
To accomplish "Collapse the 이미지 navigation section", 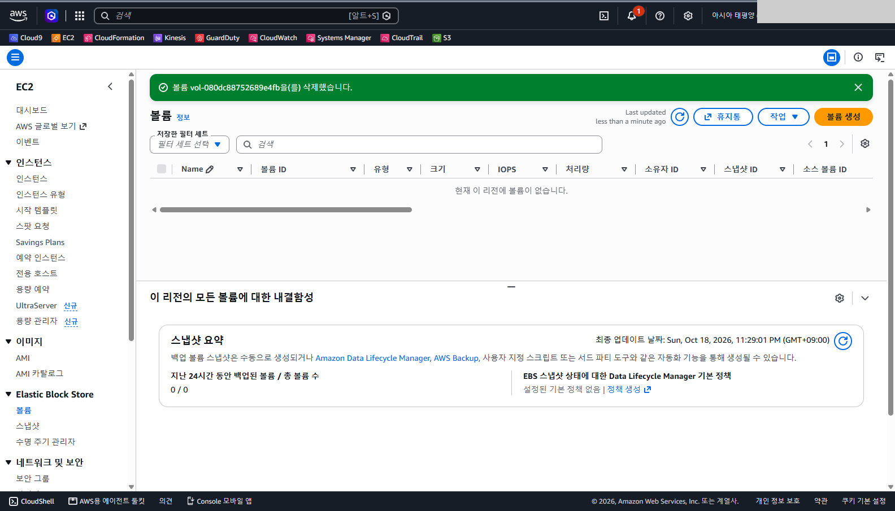I will click(8, 342).
